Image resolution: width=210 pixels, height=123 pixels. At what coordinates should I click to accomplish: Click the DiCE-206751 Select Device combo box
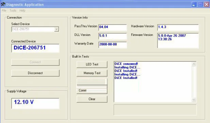click(35, 29)
